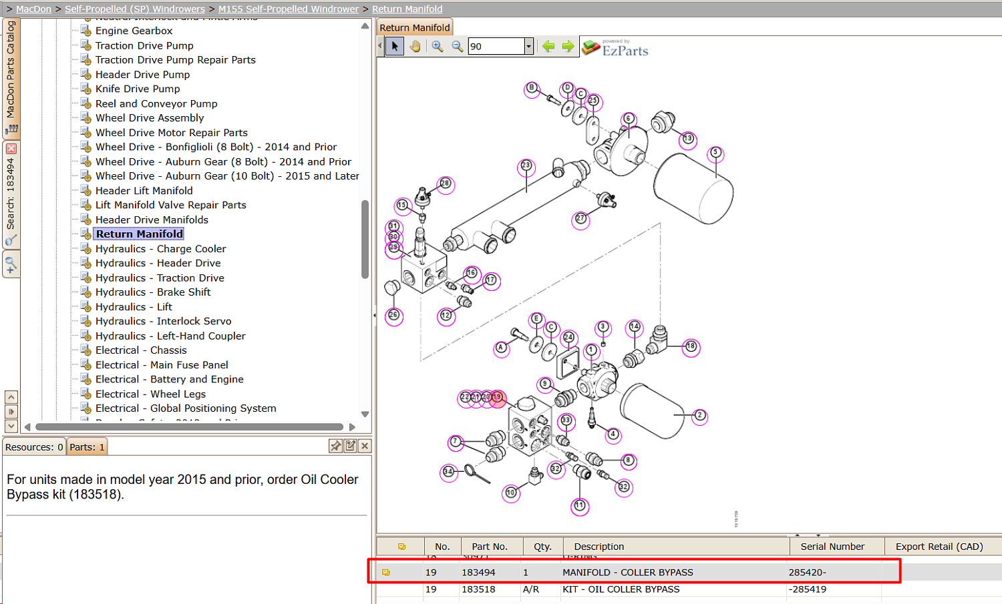Screen dimensions: 1002x604
Task: Click the Export Retail (CAD) column header
Action: pyautogui.click(x=943, y=547)
